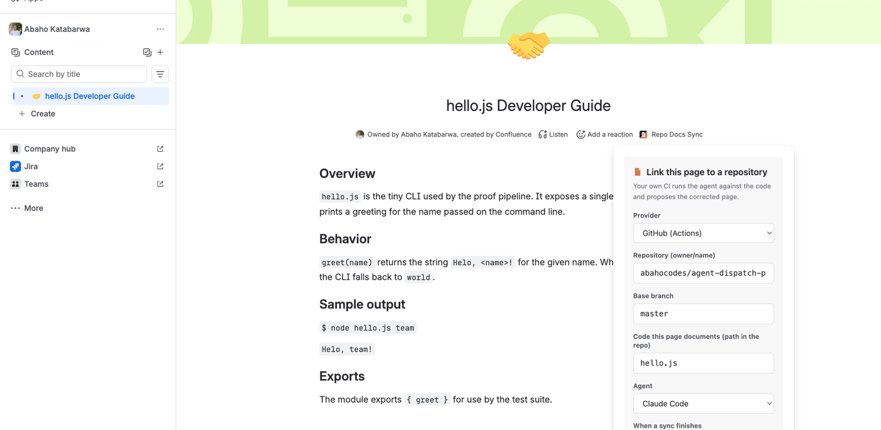The width and height of the screenshot is (881, 430).
Task: Click the page handshake emoji header
Action: [x=529, y=45]
